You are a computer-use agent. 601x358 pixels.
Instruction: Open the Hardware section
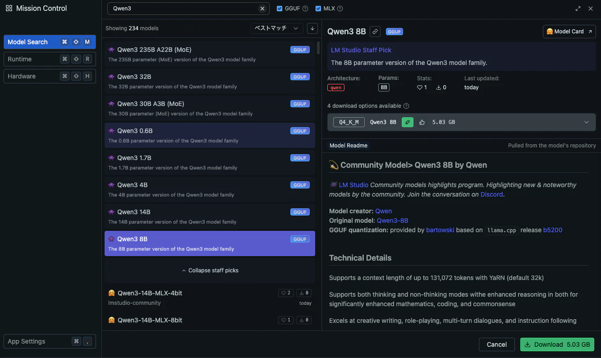pyautogui.click(x=50, y=76)
